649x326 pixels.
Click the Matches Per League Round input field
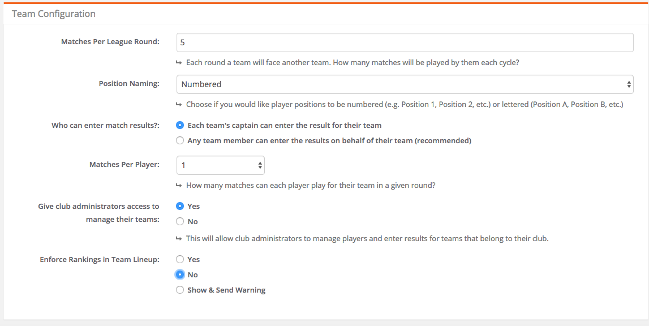pos(405,42)
